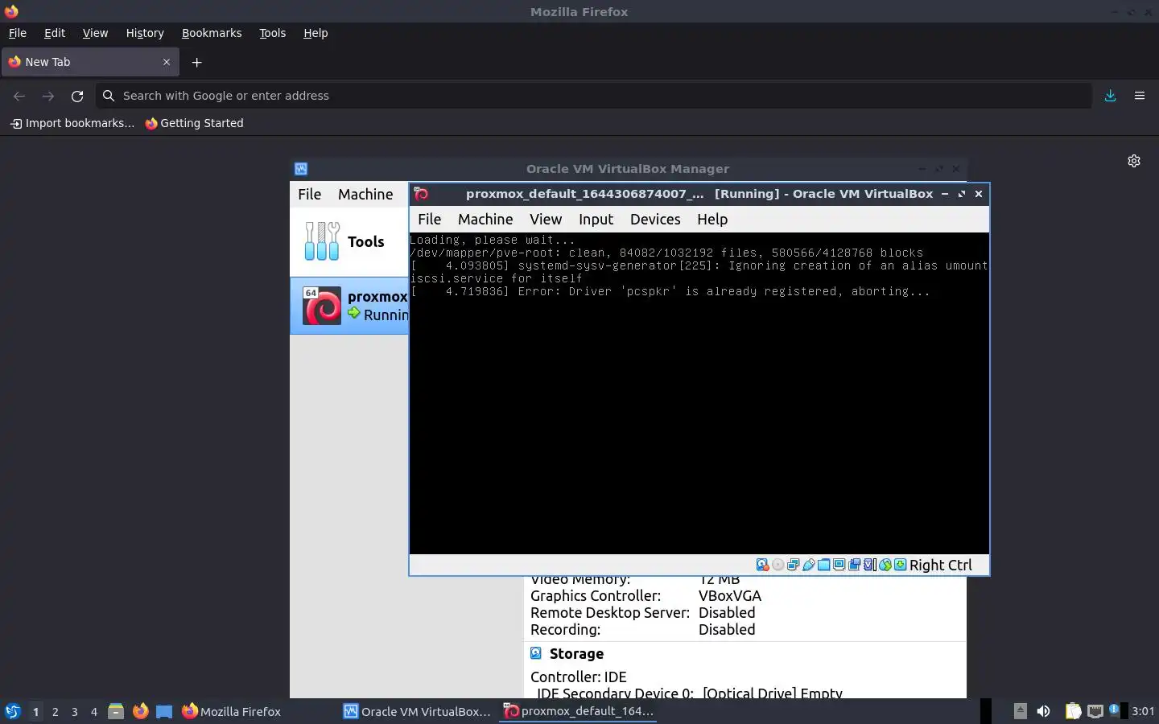
Task: Click Import bookmarks... in bookmarks toolbar
Action: click(72, 123)
